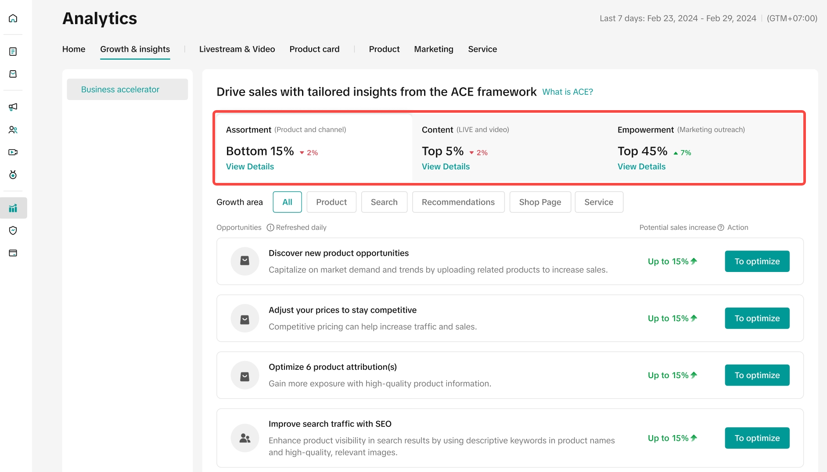827x472 pixels.
Task: Open the What is ACE? link
Action: 568,92
